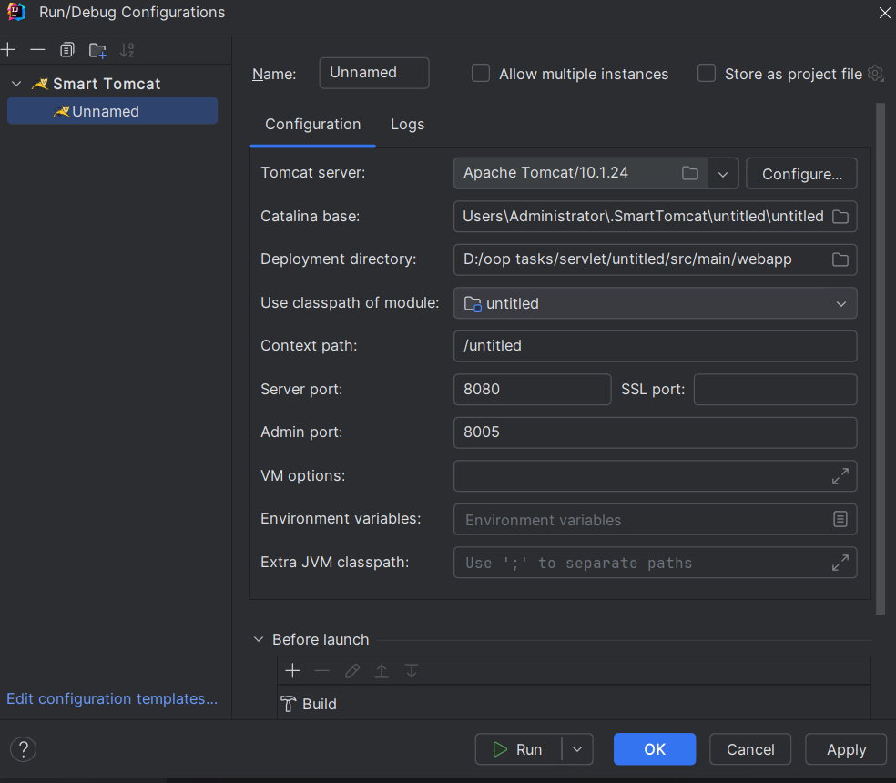
Task: Remove the Before launch task
Action: 322,670
